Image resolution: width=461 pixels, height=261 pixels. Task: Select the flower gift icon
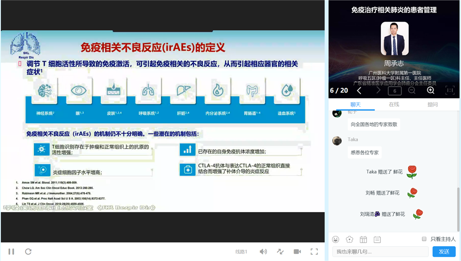[x=349, y=239]
